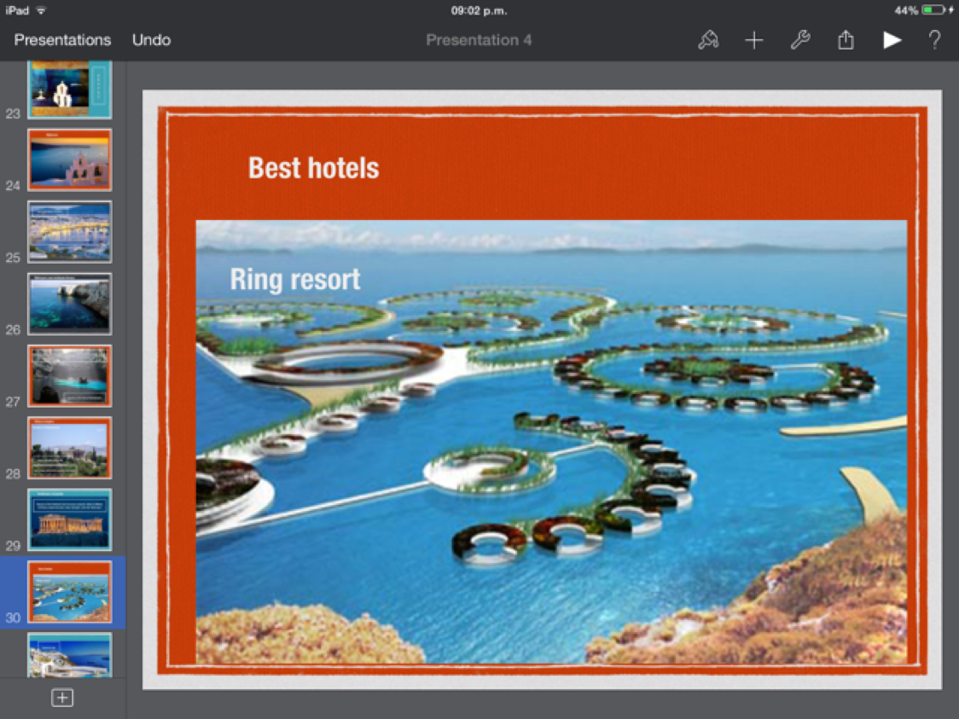Screen dimensions: 959x719
Task: Select the highlighted slide 30 thumbnail
Action: (69, 592)
